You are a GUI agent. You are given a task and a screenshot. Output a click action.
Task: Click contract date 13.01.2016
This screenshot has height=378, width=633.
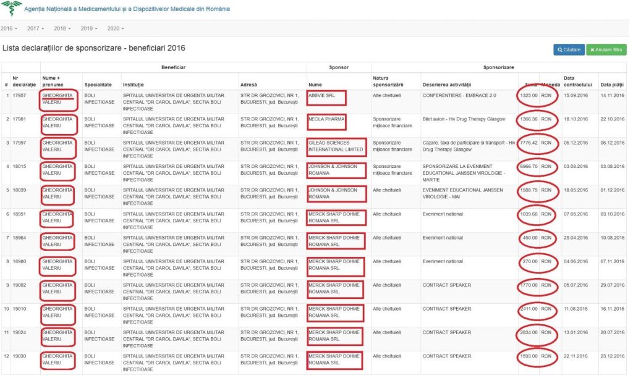point(576,333)
